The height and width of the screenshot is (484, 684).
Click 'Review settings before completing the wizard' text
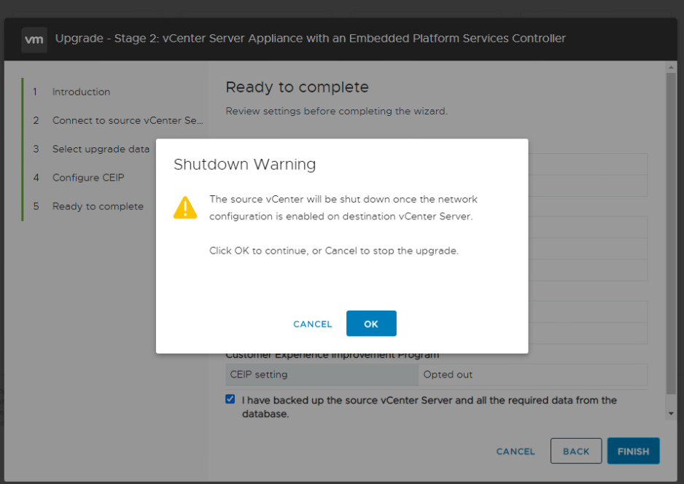(336, 112)
